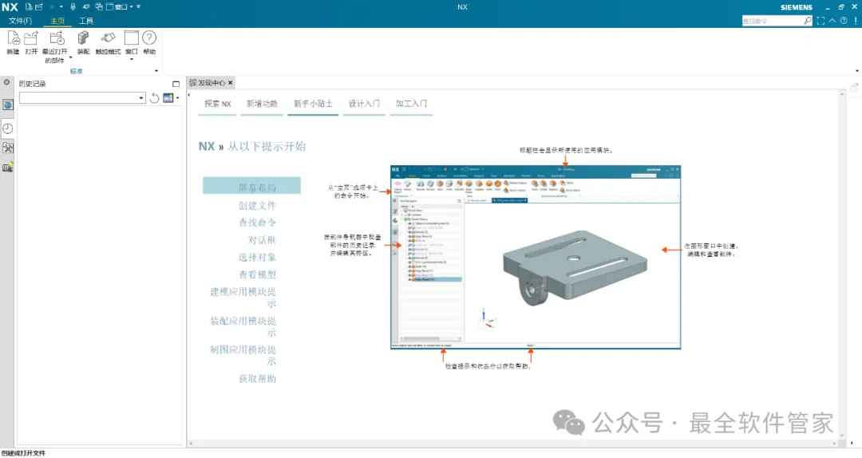Open the 文件(F) menu

pyautogui.click(x=20, y=21)
